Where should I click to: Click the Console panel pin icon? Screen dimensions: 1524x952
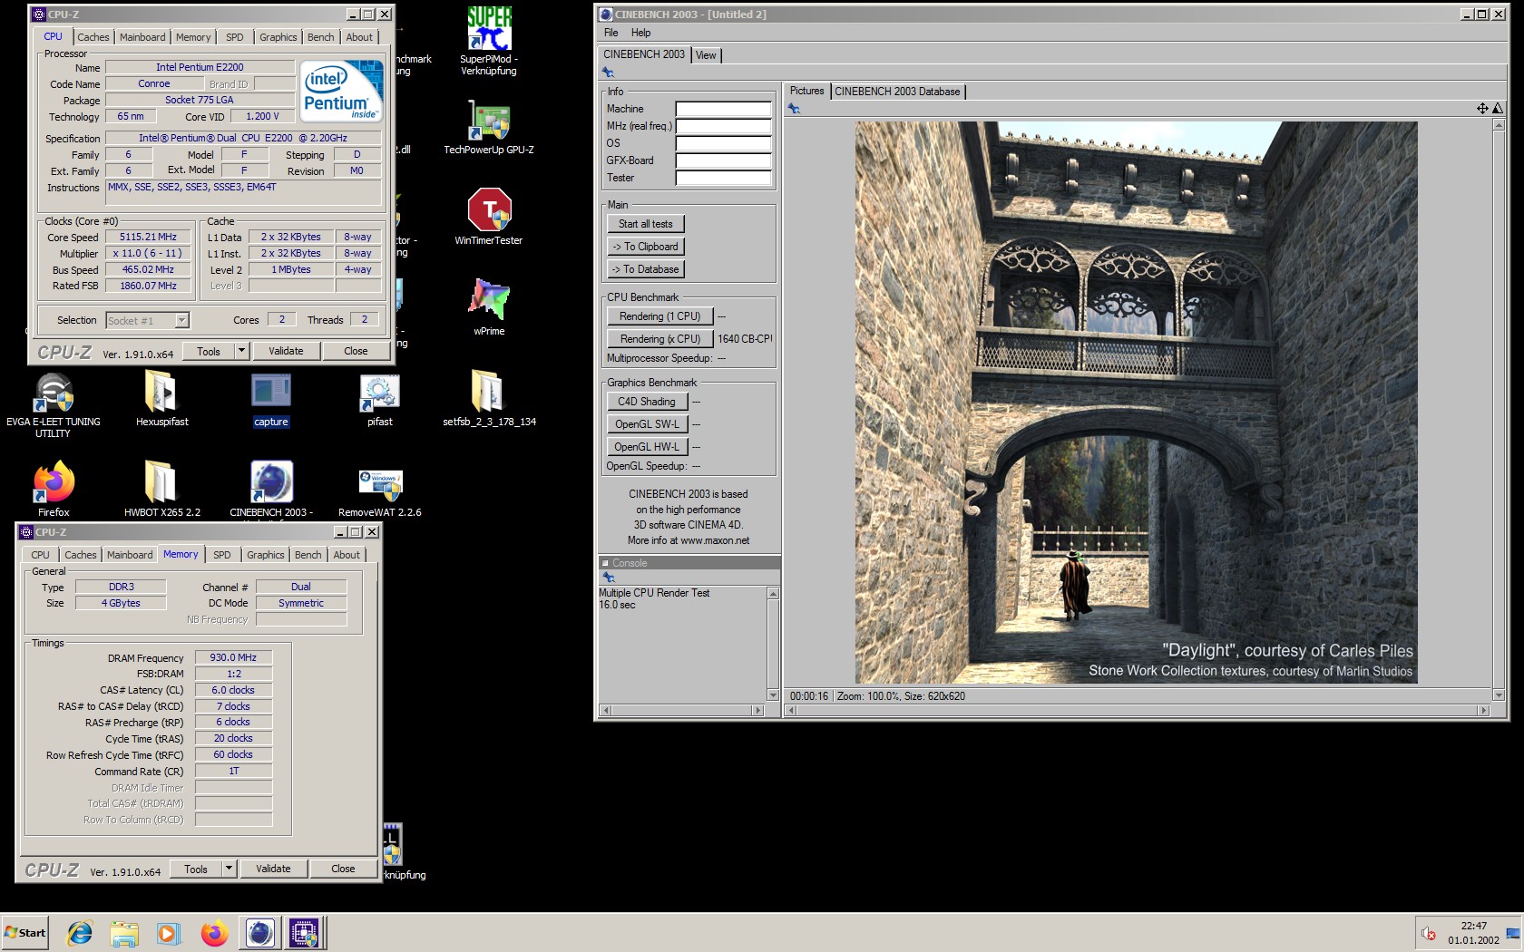609,578
